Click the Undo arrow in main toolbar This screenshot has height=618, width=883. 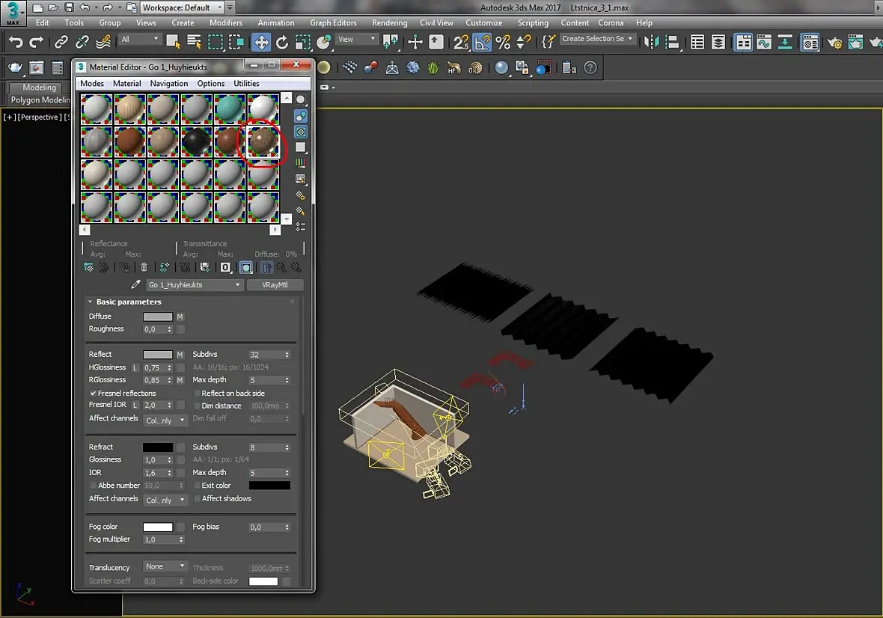(16, 42)
